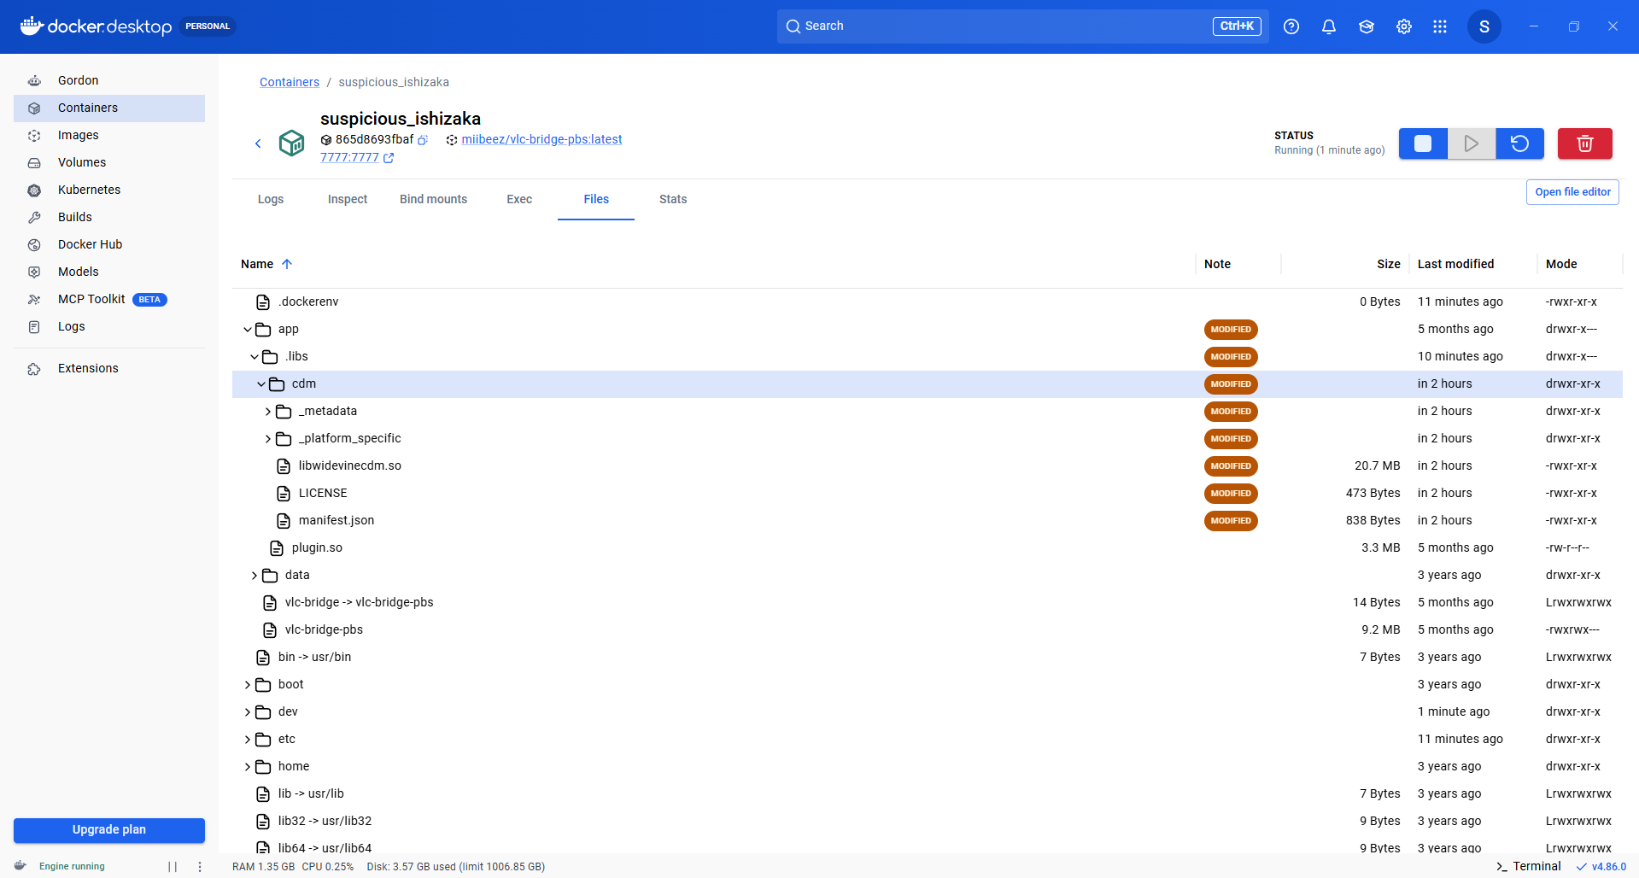Select the vlc-bridge-pbs binary file
Screen dimensions: 1639x878
(928, 630)
